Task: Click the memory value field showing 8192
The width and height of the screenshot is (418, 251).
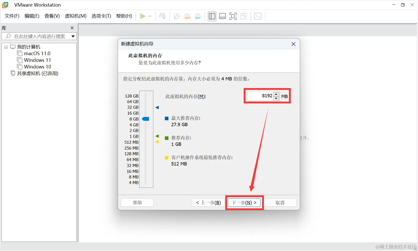Action: [260, 96]
